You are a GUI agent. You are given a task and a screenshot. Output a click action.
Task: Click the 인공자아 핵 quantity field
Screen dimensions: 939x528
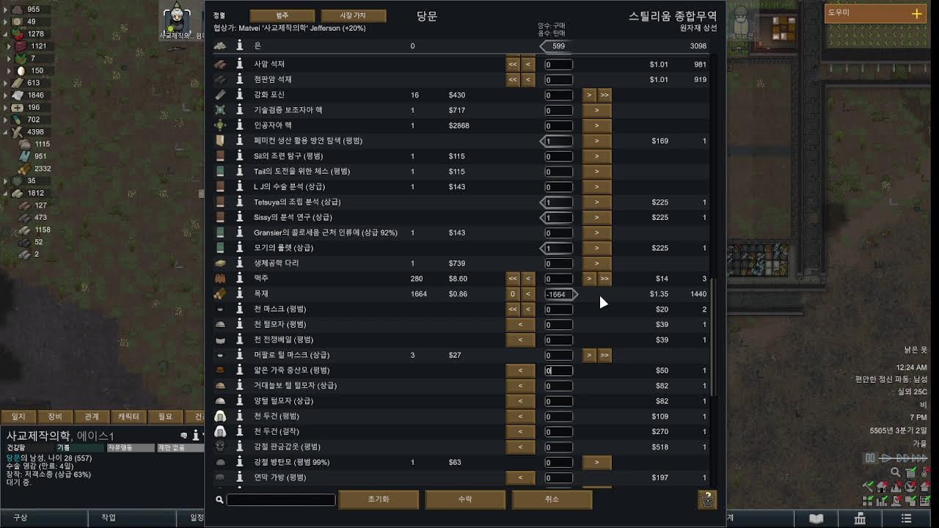coord(558,125)
